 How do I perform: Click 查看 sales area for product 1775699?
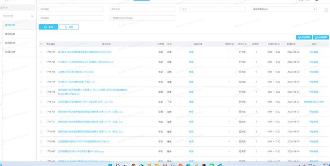click(x=191, y=131)
